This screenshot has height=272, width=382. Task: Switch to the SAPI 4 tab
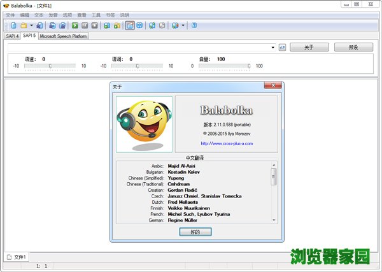tap(11, 36)
